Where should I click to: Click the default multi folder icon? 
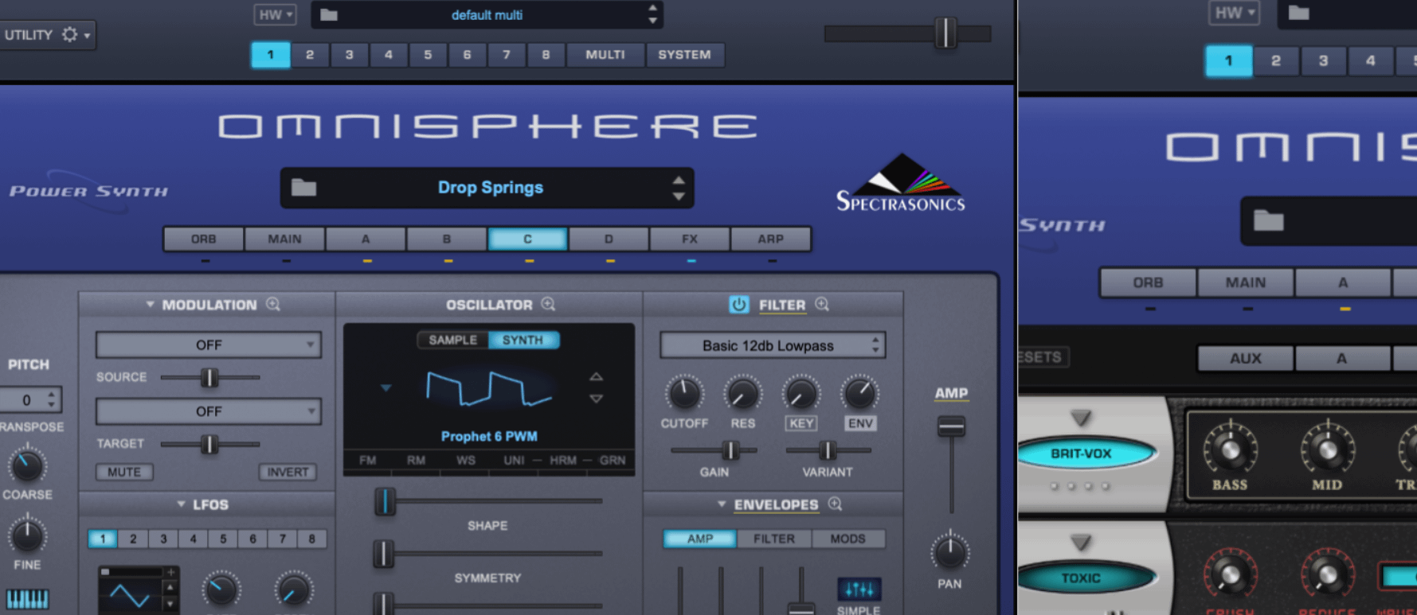pos(329,15)
